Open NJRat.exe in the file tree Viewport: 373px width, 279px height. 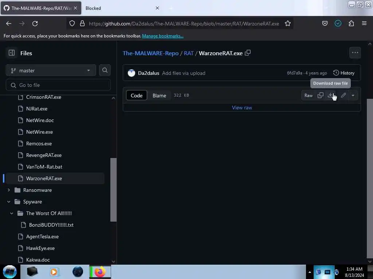37,109
